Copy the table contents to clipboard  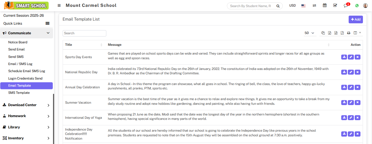pos(323,33)
